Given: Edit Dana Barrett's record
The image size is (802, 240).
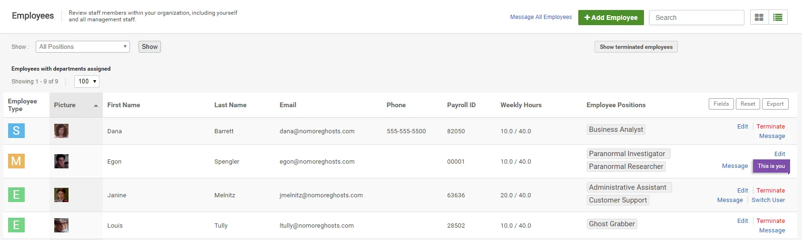Looking at the screenshot, I should click(x=743, y=126).
